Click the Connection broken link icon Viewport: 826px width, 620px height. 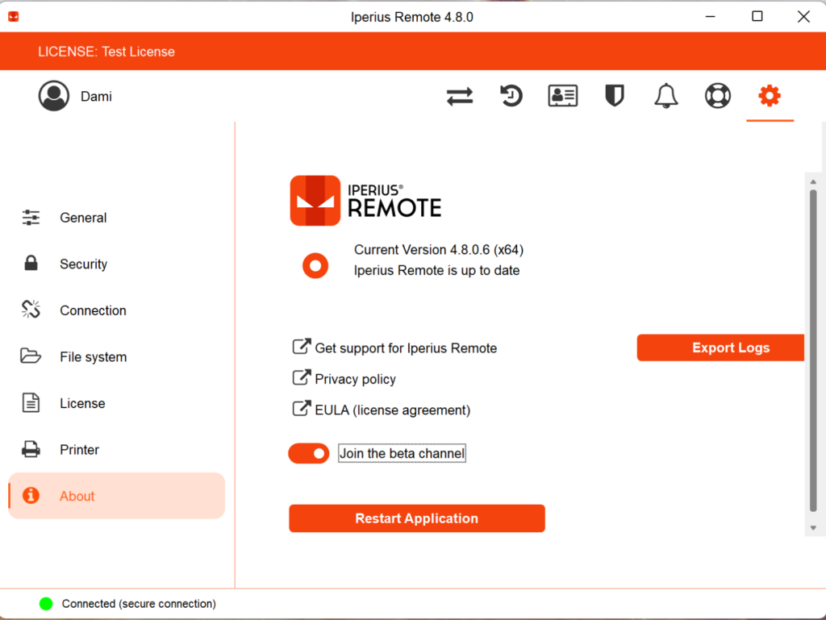click(31, 310)
